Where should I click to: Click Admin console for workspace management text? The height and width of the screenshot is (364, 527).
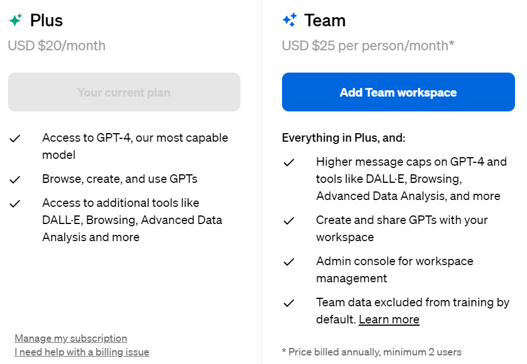395,270
